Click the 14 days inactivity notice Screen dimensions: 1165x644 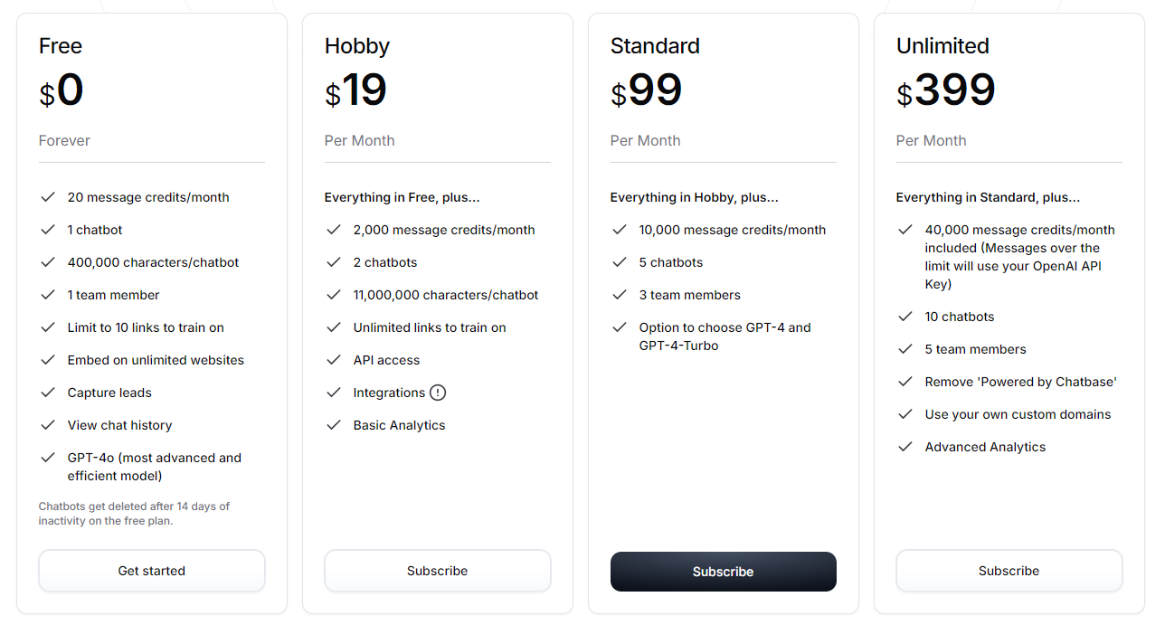click(134, 513)
